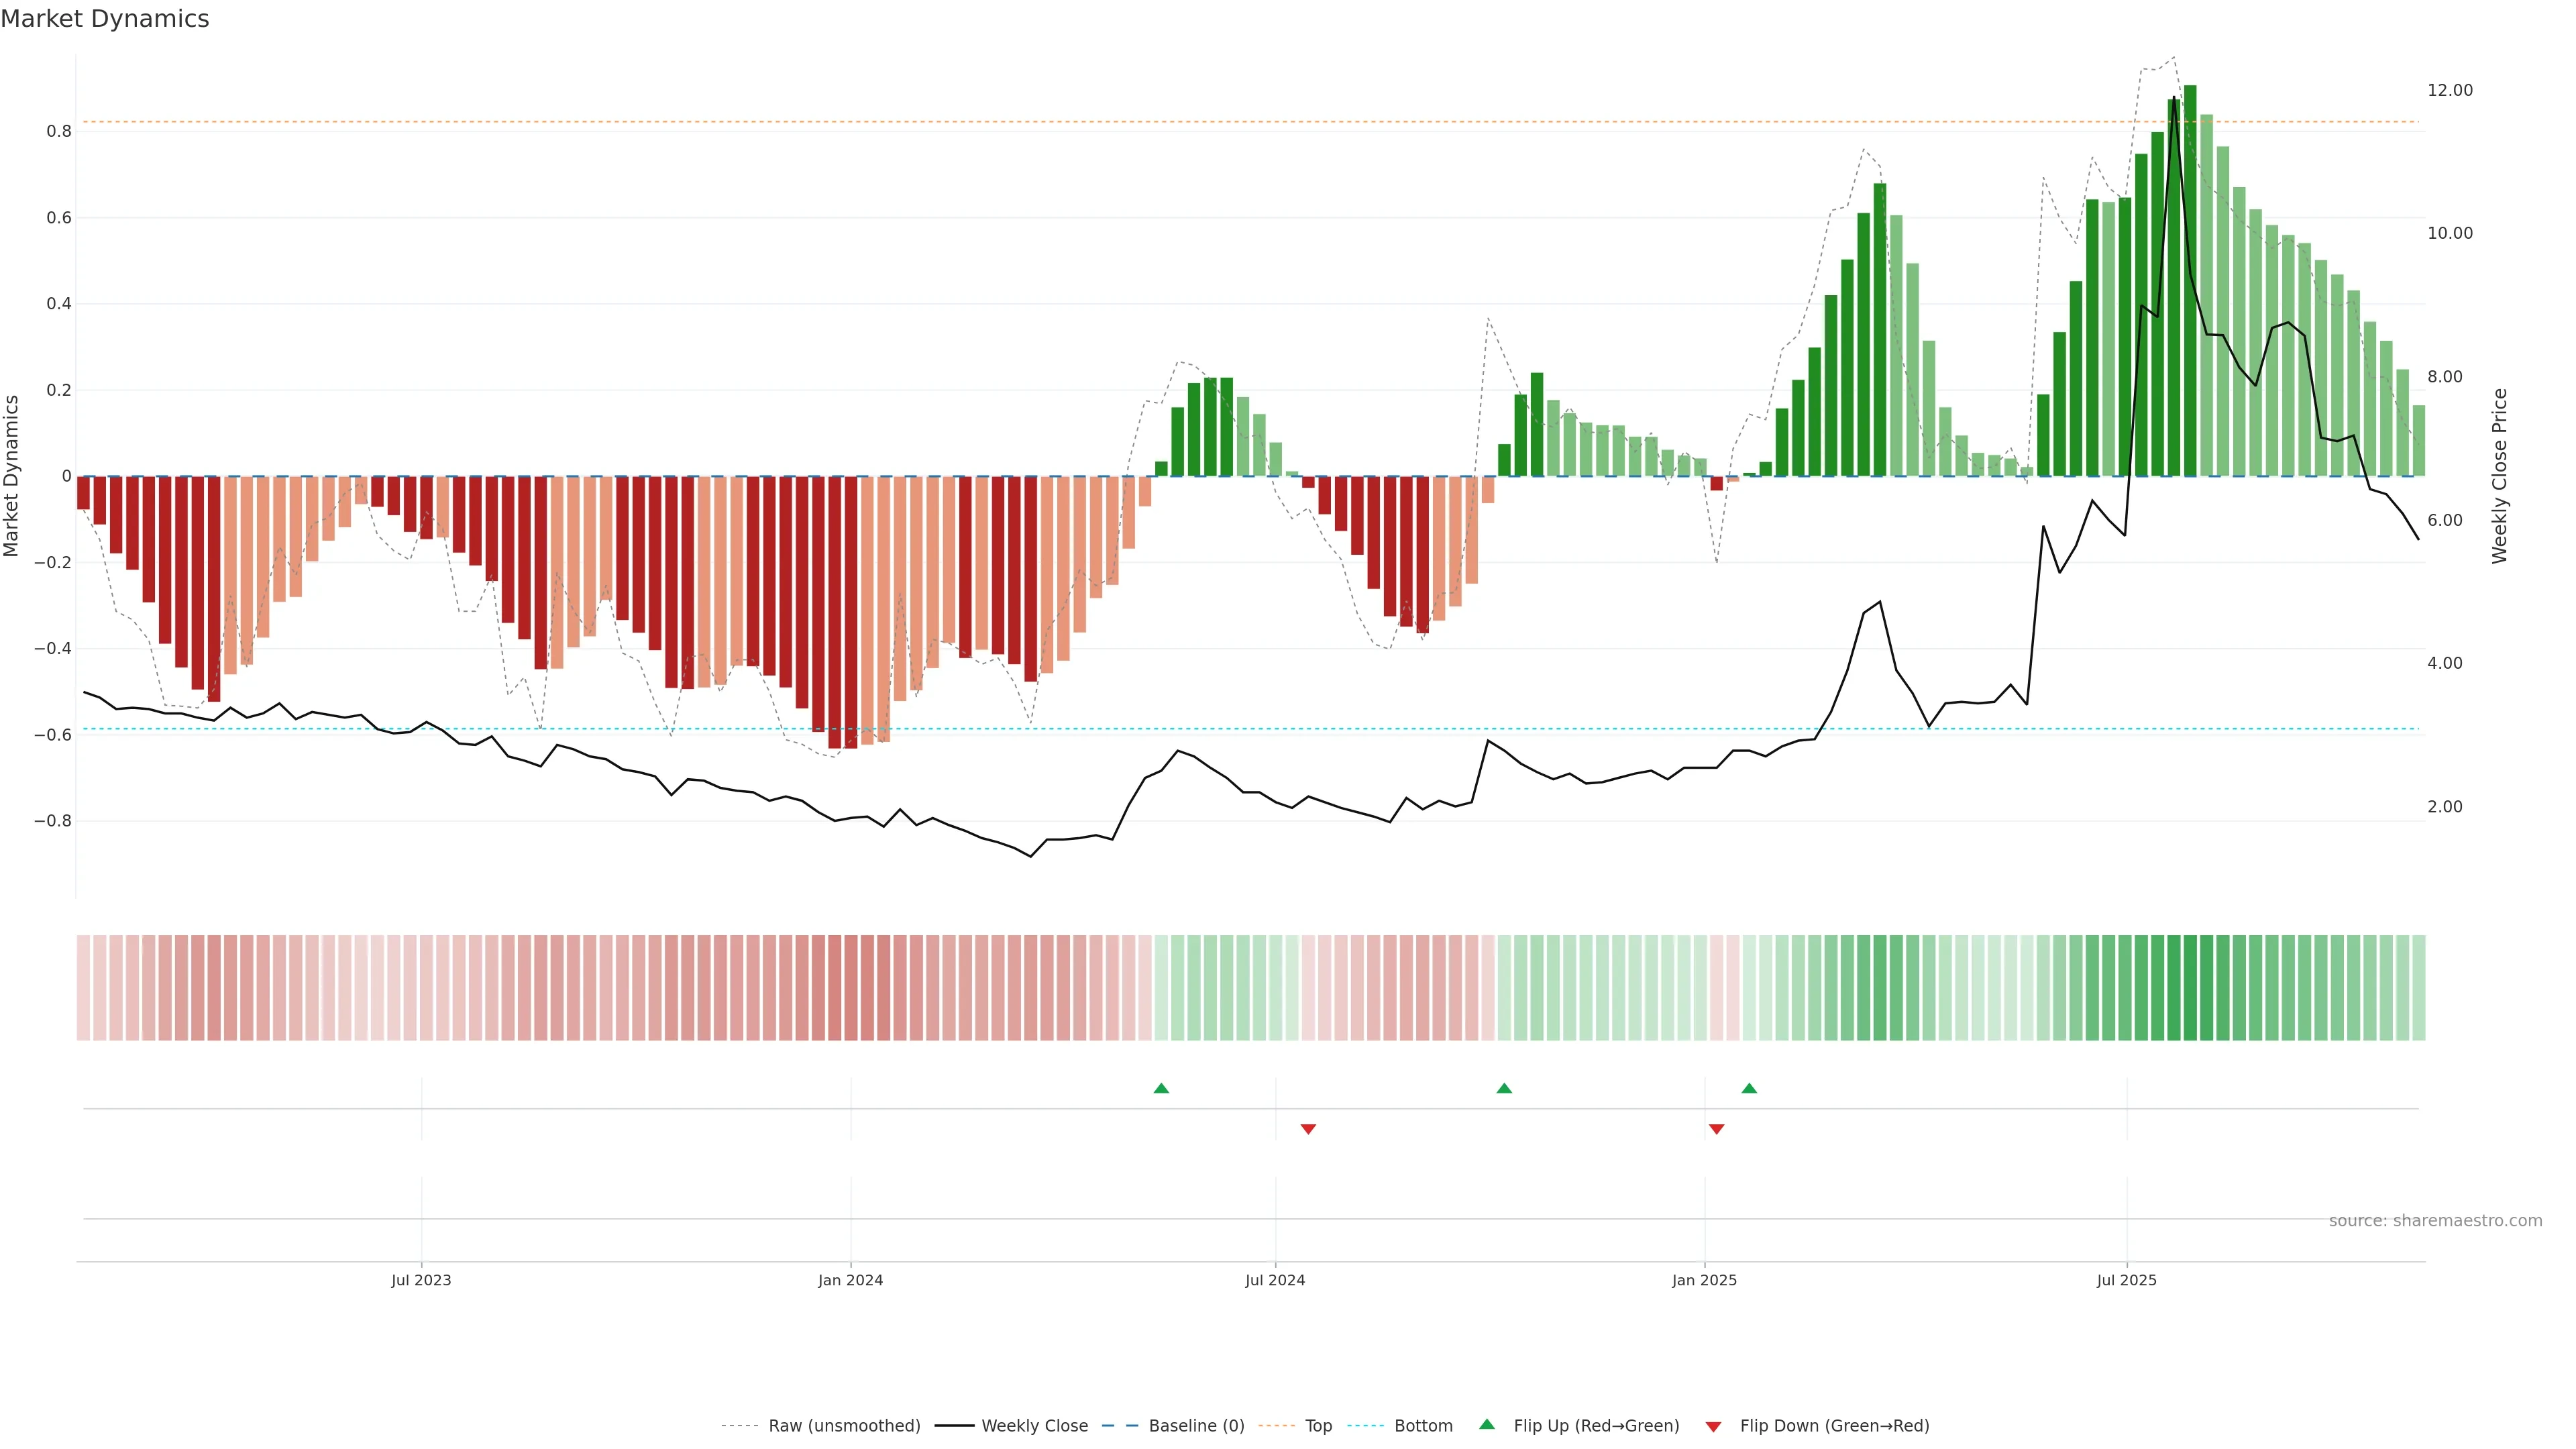Toggle the Weekly Close legend item
Screen dimensions: 2576x1449
pyautogui.click(x=1034, y=1425)
